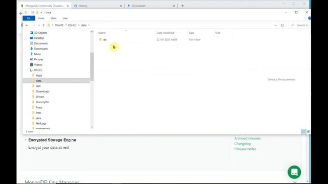Click navigation pane scroll down arrow
Viewport: 328px width, 184px height.
(x=92, y=127)
